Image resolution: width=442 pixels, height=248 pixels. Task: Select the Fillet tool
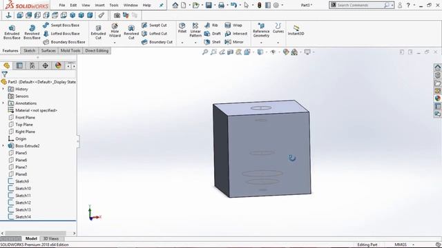tap(182, 28)
